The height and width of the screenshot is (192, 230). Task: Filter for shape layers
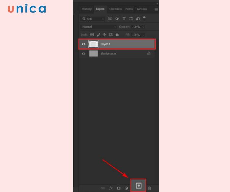tap(131, 18)
